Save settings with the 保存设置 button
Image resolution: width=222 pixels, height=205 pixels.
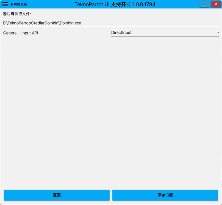(165, 195)
